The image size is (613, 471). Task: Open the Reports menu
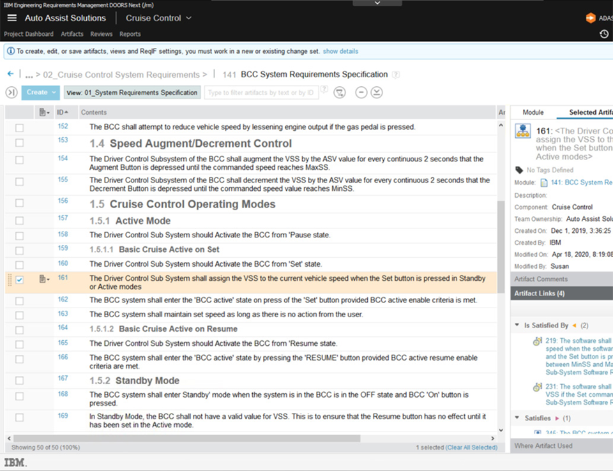click(x=130, y=34)
